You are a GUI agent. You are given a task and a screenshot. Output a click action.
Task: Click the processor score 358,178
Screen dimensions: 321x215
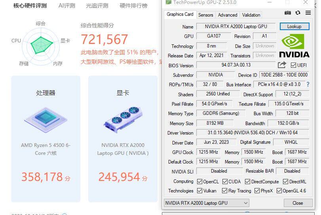point(42,177)
